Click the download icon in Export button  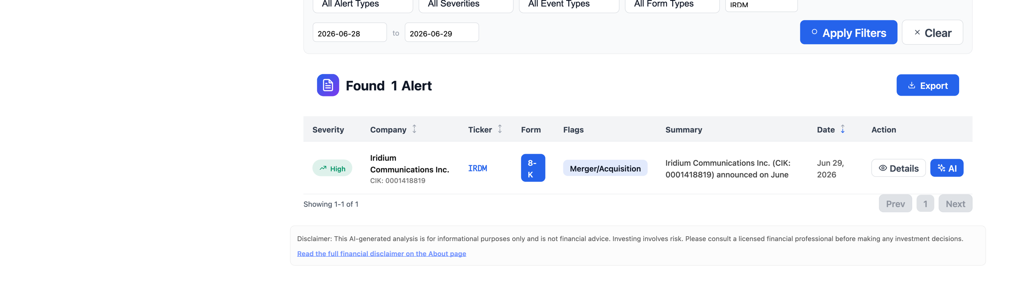[x=912, y=85]
